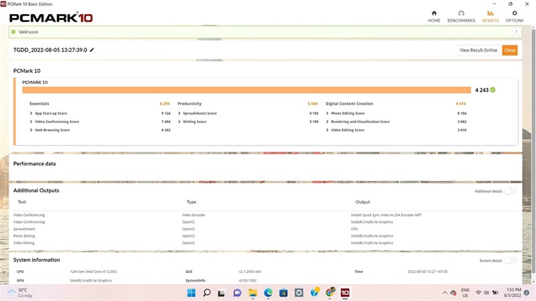Go to the Home tab

click(433, 16)
